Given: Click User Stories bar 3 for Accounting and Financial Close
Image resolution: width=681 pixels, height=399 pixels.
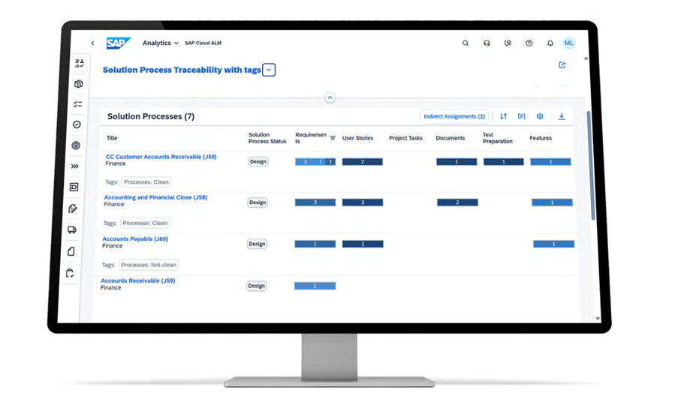Looking at the screenshot, I should click(x=363, y=202).
